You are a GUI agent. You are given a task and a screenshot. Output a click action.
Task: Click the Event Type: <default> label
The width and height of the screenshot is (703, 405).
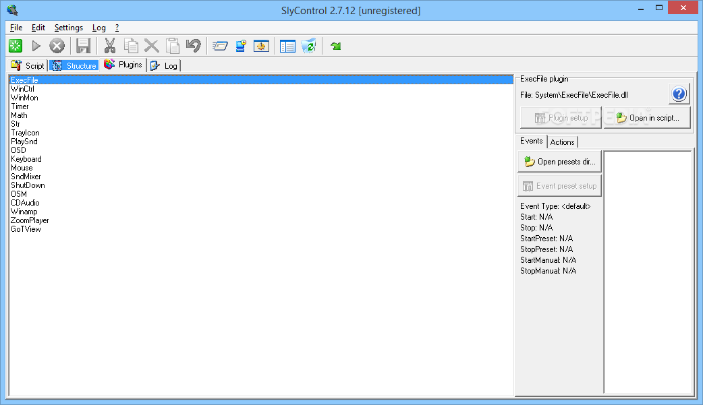555,206
